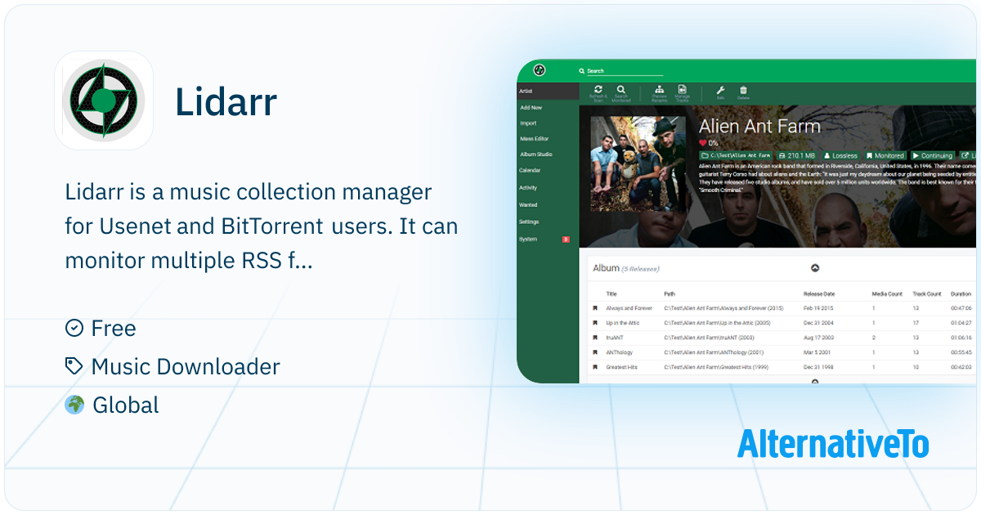Screen dimensions: 981x515
Task: Click the Music Downloader label
Action: tap(186, 366)
